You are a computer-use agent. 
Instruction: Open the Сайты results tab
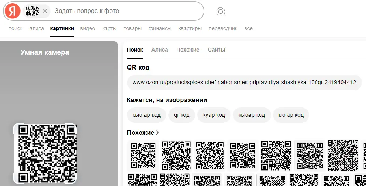pos(217,50)
